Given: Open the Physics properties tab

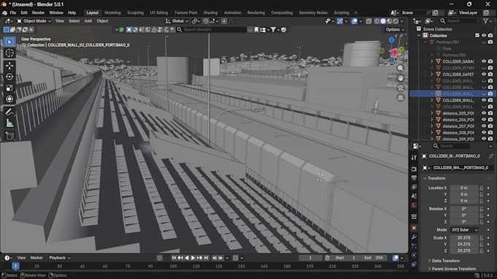Looking at the screenshot, I should click(414, 255).
